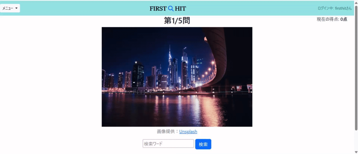
Task: Click the scrollbar track below the thumb
Action: click(x=356, y=140)
